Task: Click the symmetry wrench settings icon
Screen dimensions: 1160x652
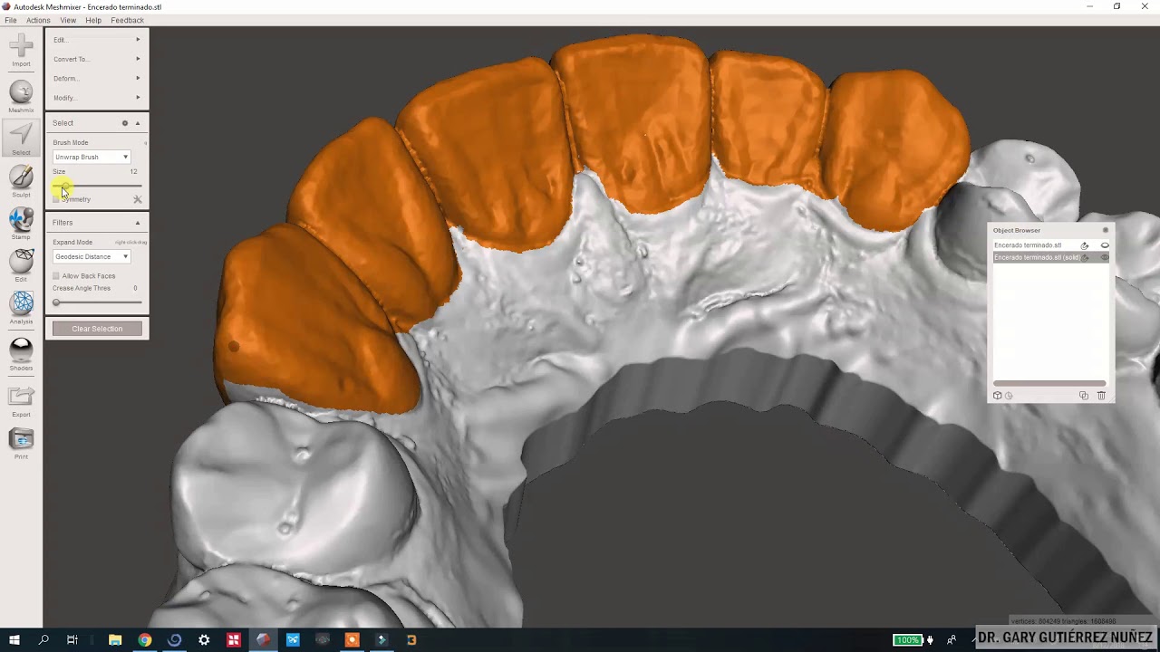Action: (x=138, y=199)
